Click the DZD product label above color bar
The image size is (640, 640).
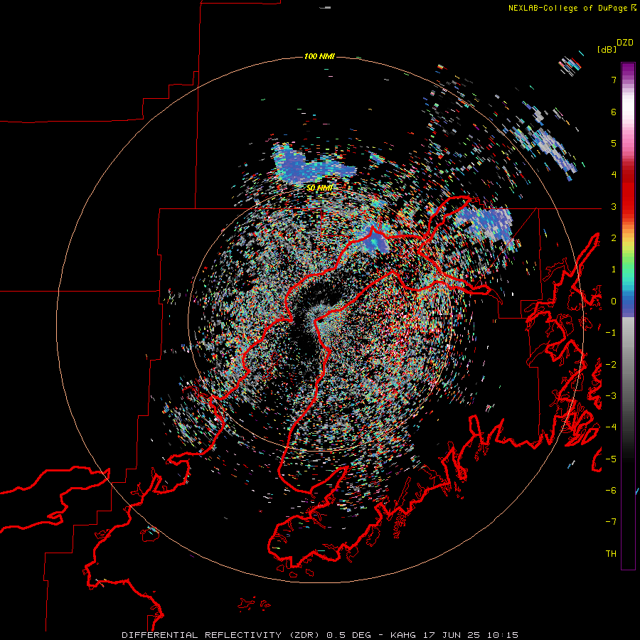[625, 43]
